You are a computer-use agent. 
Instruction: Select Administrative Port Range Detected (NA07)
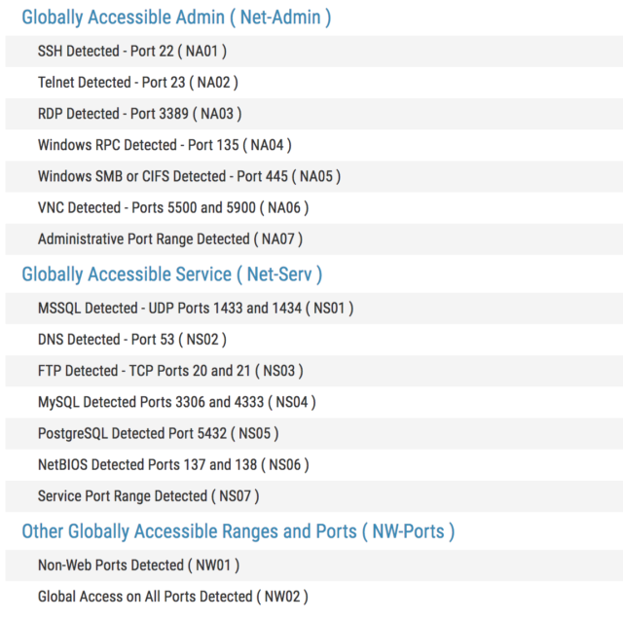click(170, 238)
